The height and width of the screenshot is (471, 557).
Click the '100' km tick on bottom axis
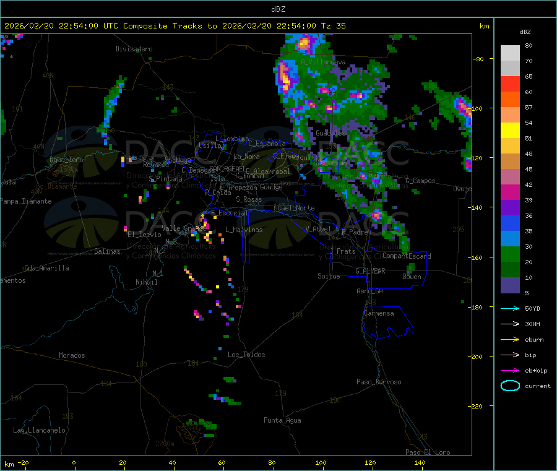click(321, 462)
